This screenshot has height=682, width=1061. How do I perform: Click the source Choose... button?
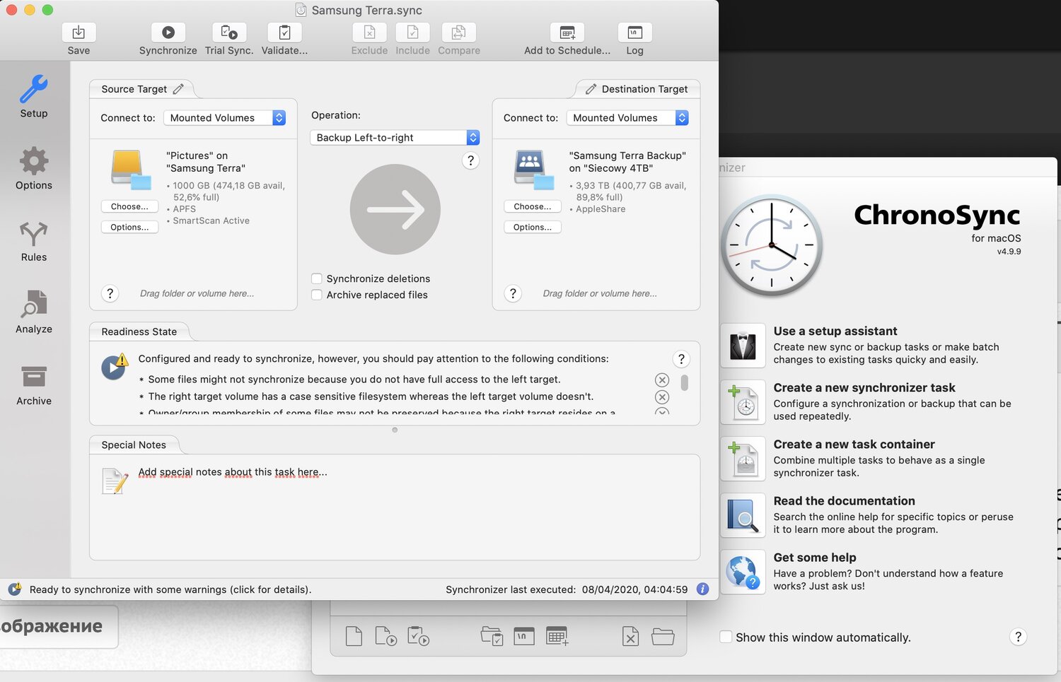point(129,206)
